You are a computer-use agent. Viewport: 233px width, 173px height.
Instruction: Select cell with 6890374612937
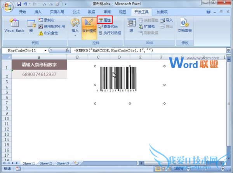pyautogui.click(x=39, y=74)
